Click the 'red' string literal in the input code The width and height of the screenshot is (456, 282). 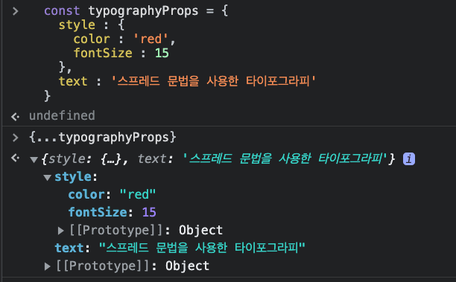151,39
